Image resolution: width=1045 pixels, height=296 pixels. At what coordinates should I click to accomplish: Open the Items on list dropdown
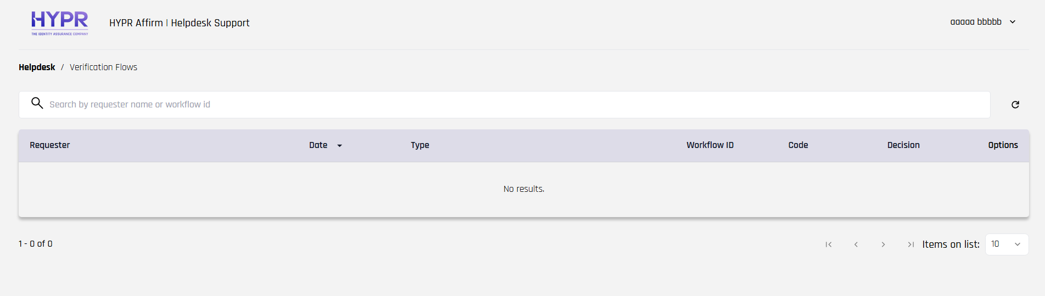pyautogui.click(x=1007, y=244)
